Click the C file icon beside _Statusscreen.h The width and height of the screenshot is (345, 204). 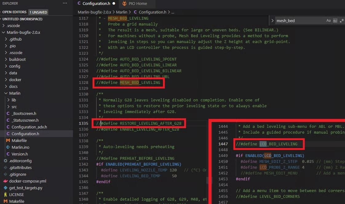8,120
